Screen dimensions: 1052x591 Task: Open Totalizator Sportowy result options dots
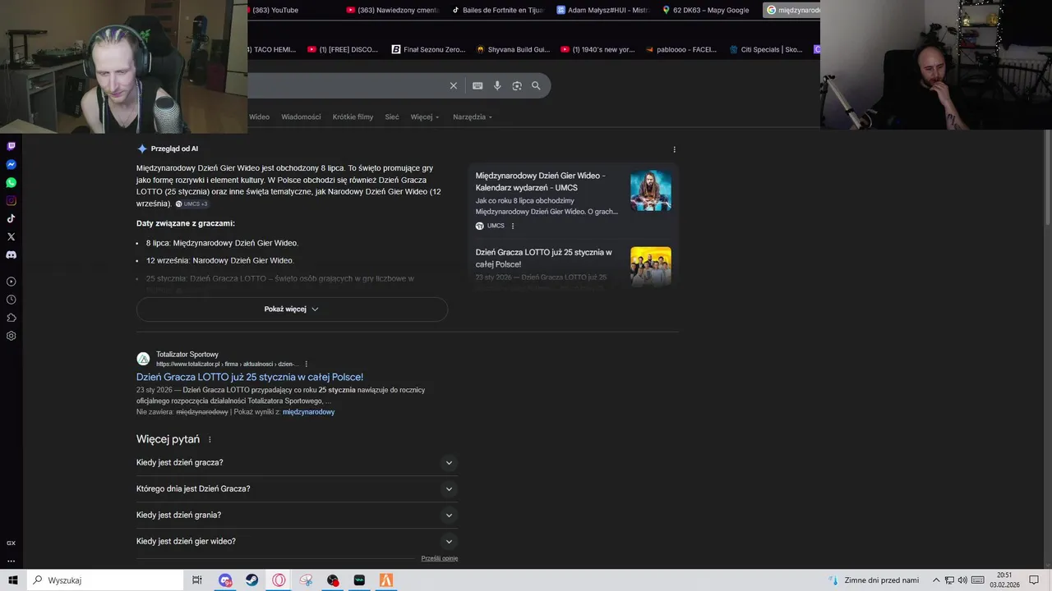pyautogui.click(x=307, y=364)
